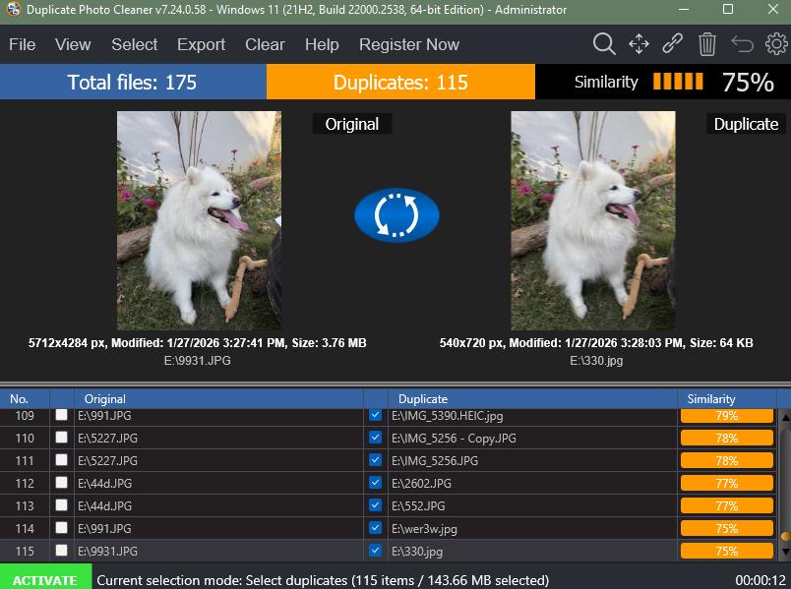Check the original checkbox for row 111
The height and width of the screenshot is (589, 791).
(x=62, y=460)
